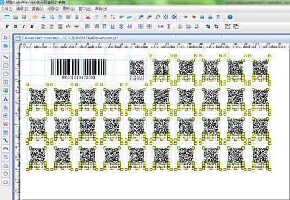Open the 帮助(H) menu
This screenshot has height=200, width=290.
[x=101, y=9]
